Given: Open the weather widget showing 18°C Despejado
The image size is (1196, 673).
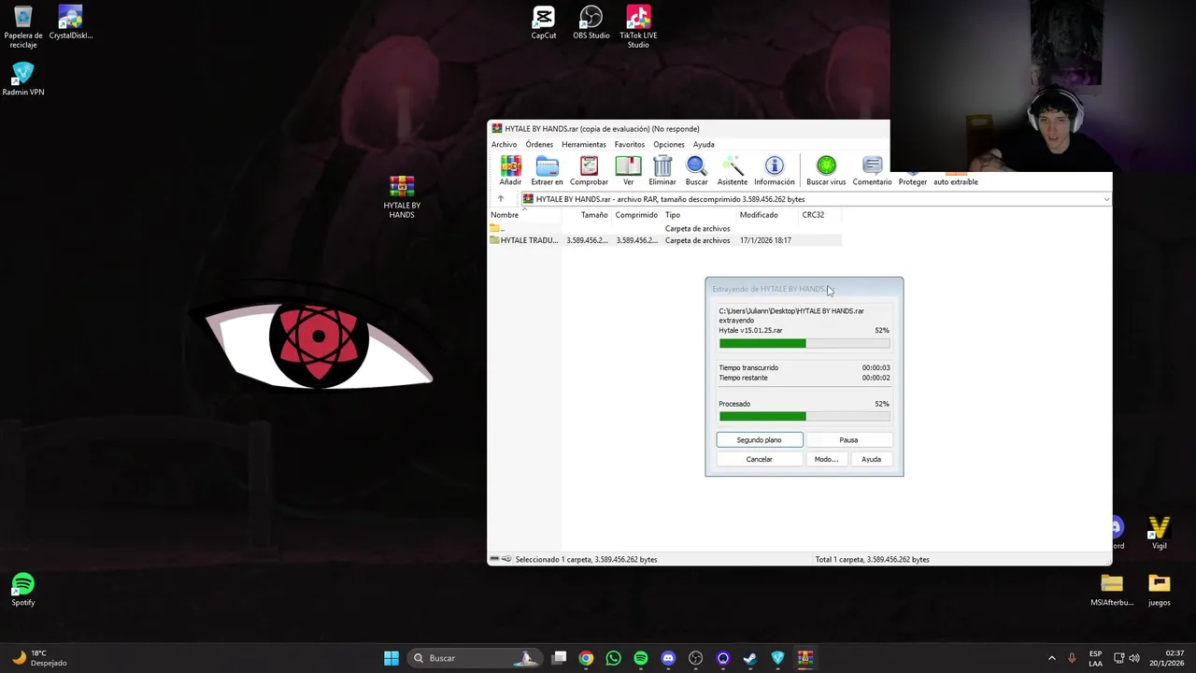Looking at the screenshot, I should (39, 658).
